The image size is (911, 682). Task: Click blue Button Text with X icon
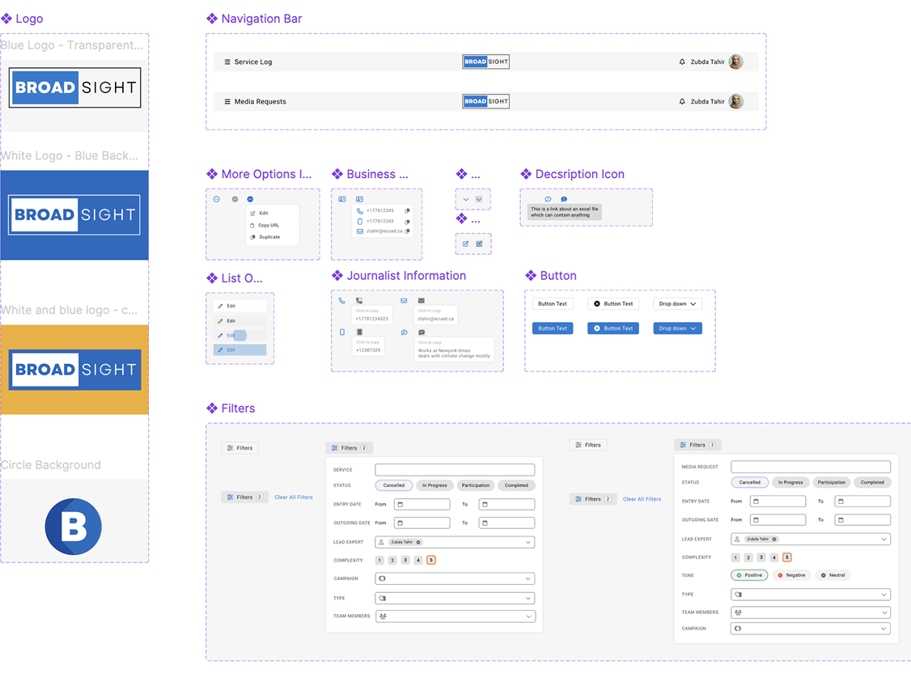pyautogui.click(x=613, y=328)
